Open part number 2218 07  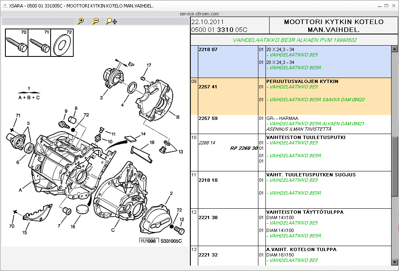click(208, 49)
